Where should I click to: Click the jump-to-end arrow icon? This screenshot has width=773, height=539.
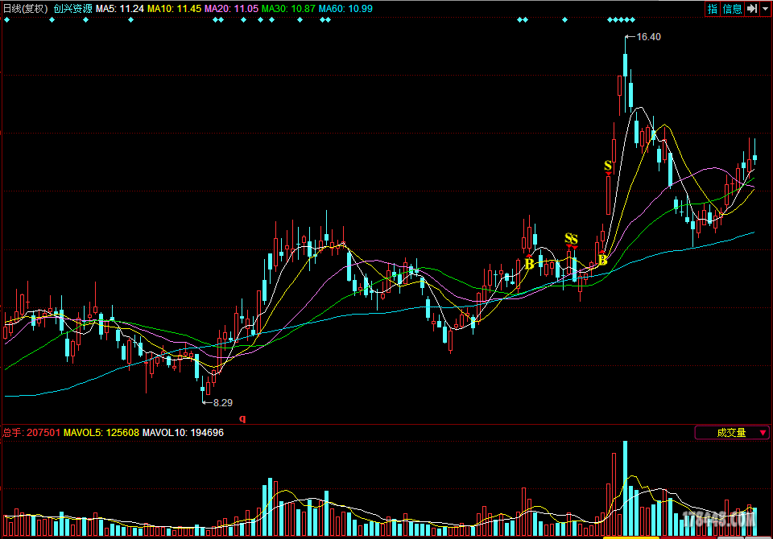click(x=752, y=8)
